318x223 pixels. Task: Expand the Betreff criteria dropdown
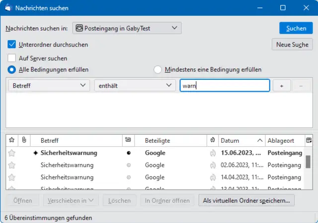click(49, 86)
